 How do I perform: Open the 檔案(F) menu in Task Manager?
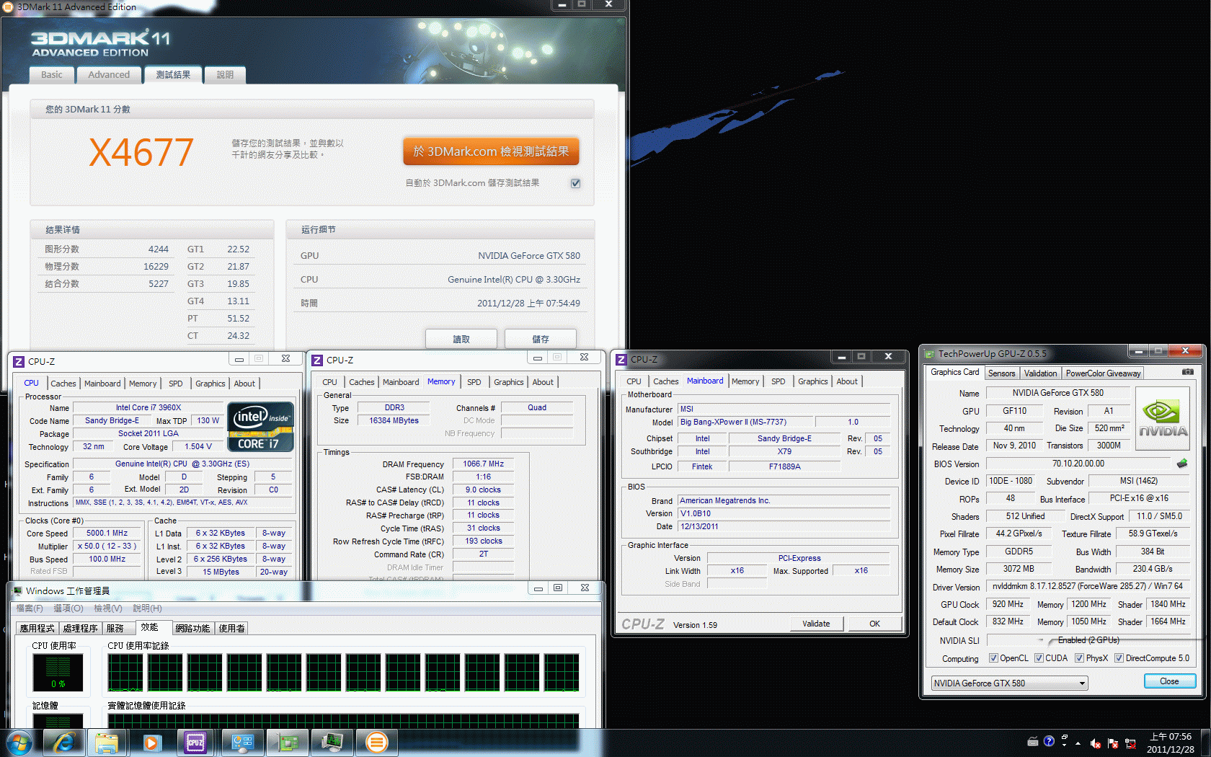point(30,608)
